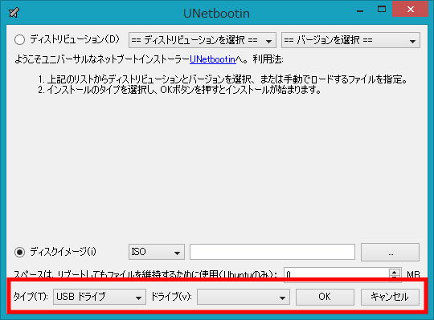
Task: Click the browse "..." button for disk image
Action: point(390,252)
